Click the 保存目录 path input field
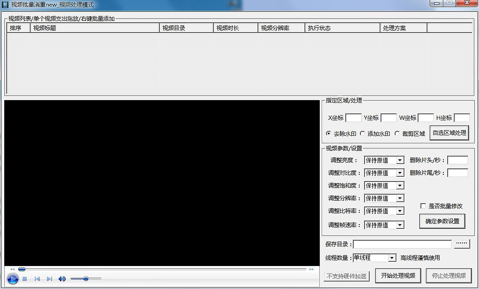479x289 pixels. click(x=402, y=244)
